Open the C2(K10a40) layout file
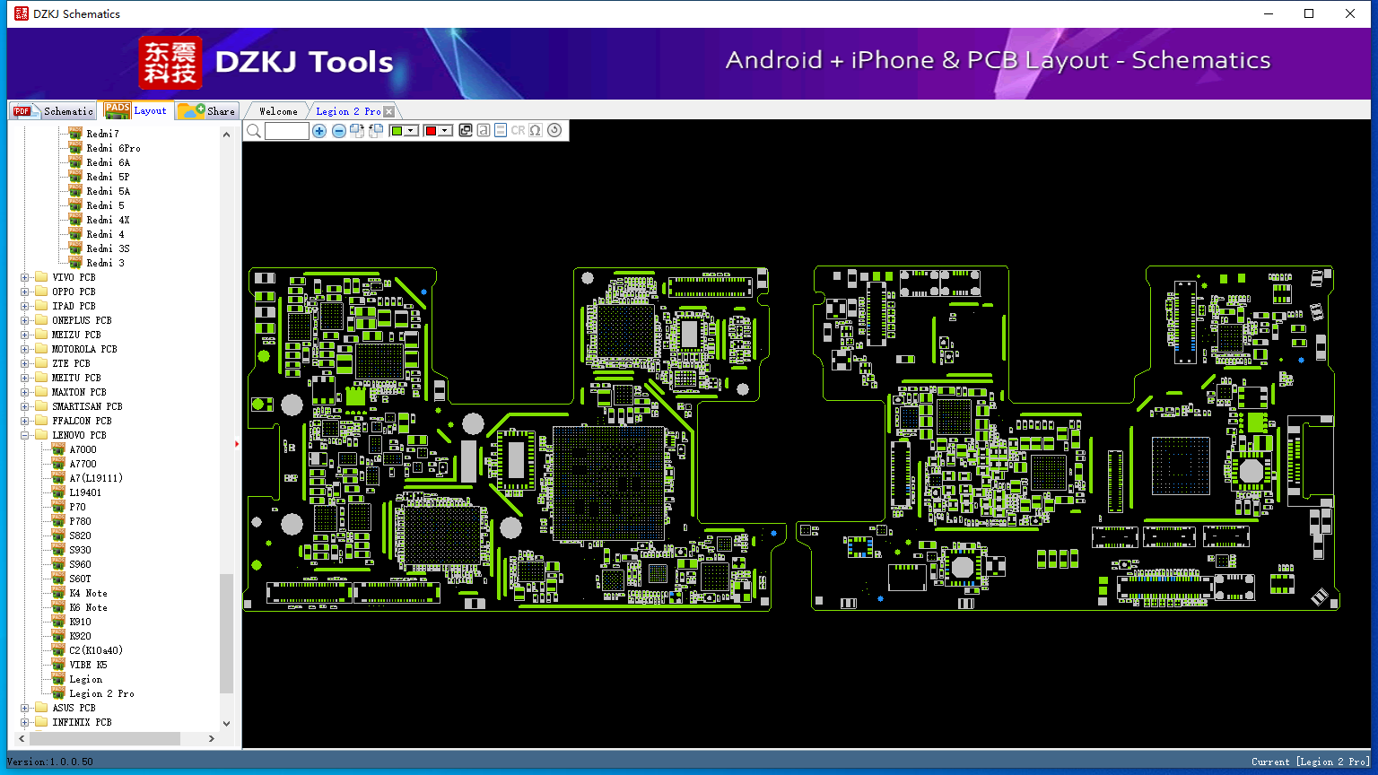Viewport: 1378px width, 775px height. pos(96,650)
